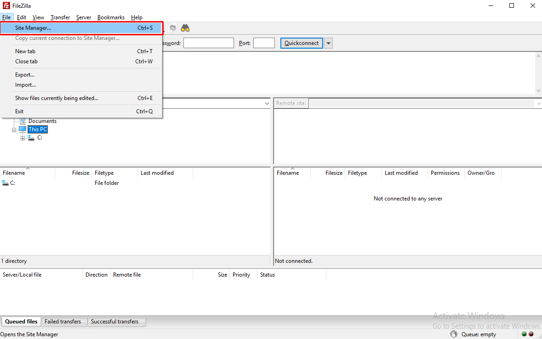Expand the C: drive tree node
Screen dimensions: 542x339
coord(23,138)
